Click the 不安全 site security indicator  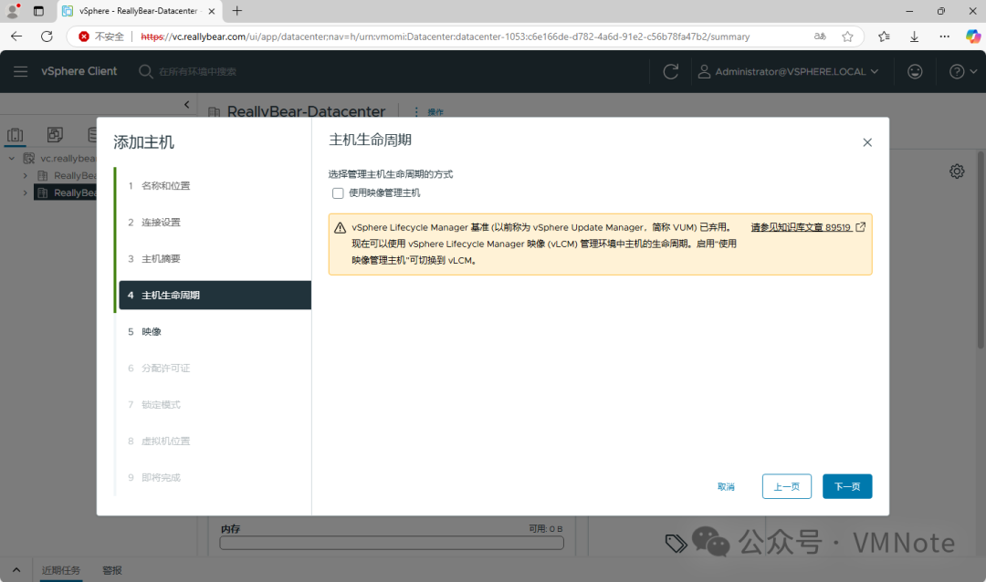101,36
